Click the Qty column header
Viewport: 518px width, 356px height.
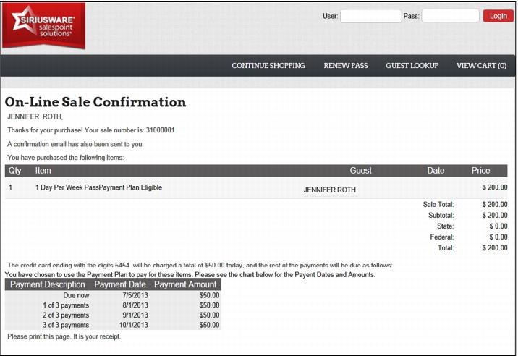click(15, 171)
